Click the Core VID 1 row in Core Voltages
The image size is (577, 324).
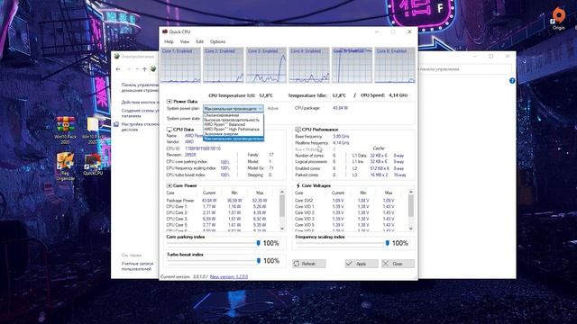pos(351,207)
